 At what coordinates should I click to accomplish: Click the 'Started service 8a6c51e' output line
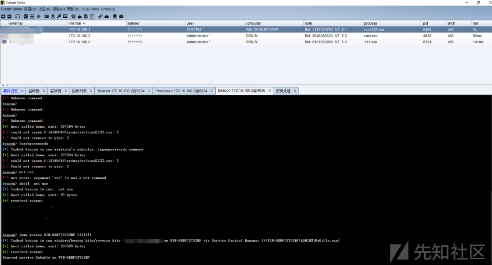click(x=46, y=257)
